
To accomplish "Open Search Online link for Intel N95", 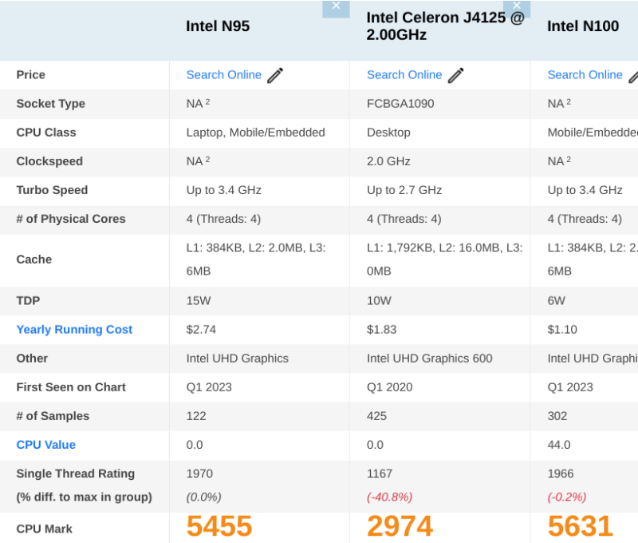I will pos(224,75).
